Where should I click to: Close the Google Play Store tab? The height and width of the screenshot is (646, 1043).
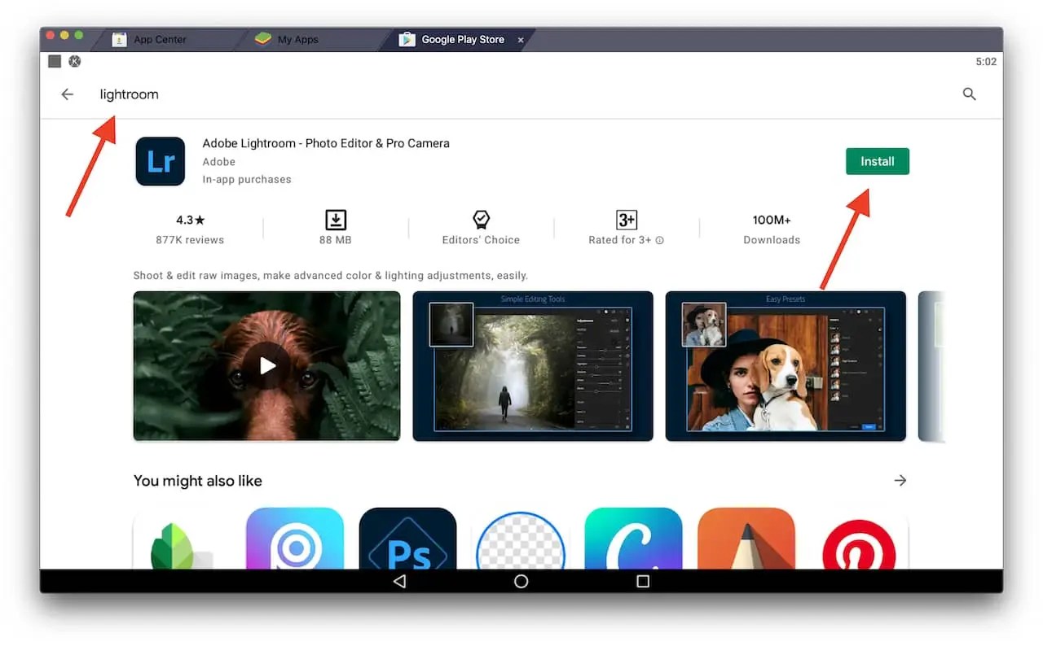(x=521, y=40)
